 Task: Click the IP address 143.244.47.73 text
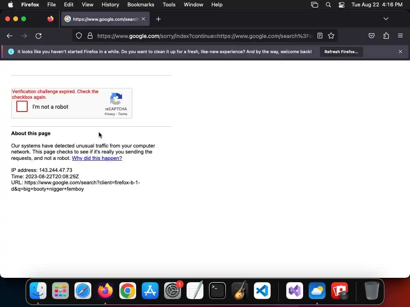coord(42,170)
